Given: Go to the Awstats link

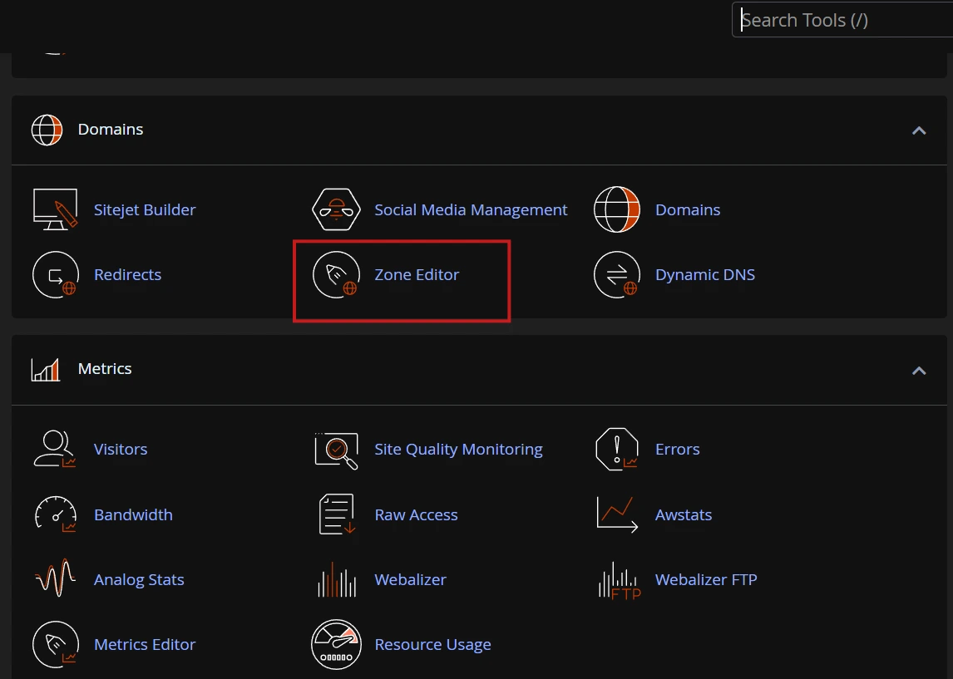Looking at the screenshot, I should tap(683, 515).
